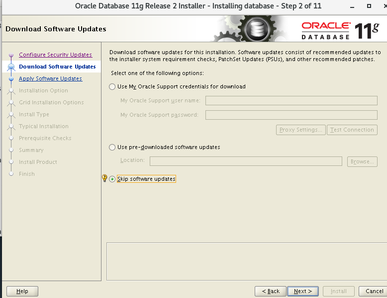Image resolution: width=387 pixels, height=298 pixels.
Task: Proceed with Next button
Action: 303,291
